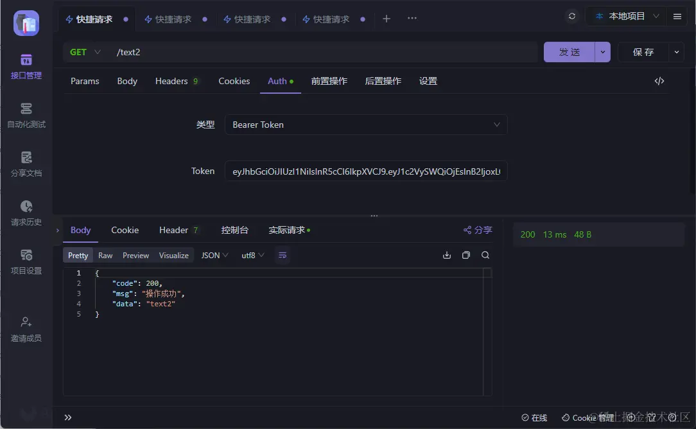This screenshot has height=429, width=696.
Task: Open Cookie 管理 in status bar
Action: pyautogui.click(x=587, y=418)
